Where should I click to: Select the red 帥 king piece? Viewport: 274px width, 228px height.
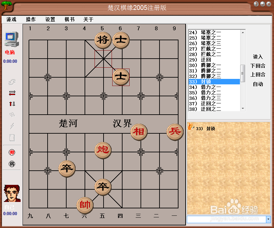pos(85,205)
